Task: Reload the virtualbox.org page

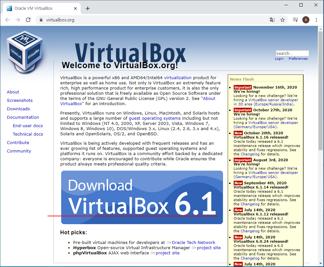Action: click(28, 20)
